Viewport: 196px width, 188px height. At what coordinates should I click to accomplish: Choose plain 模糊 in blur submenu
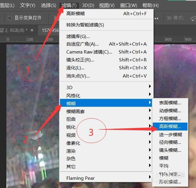170,158
